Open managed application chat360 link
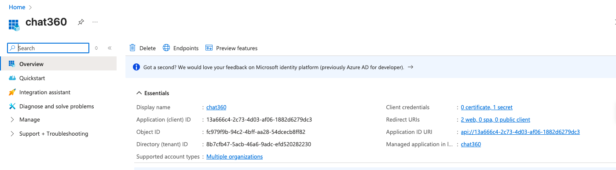This screenshot has height=170, width=616. tap(471, 144)
